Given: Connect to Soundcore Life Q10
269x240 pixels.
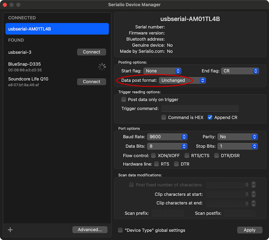Looking at the screenshot, I should (91, 82).
